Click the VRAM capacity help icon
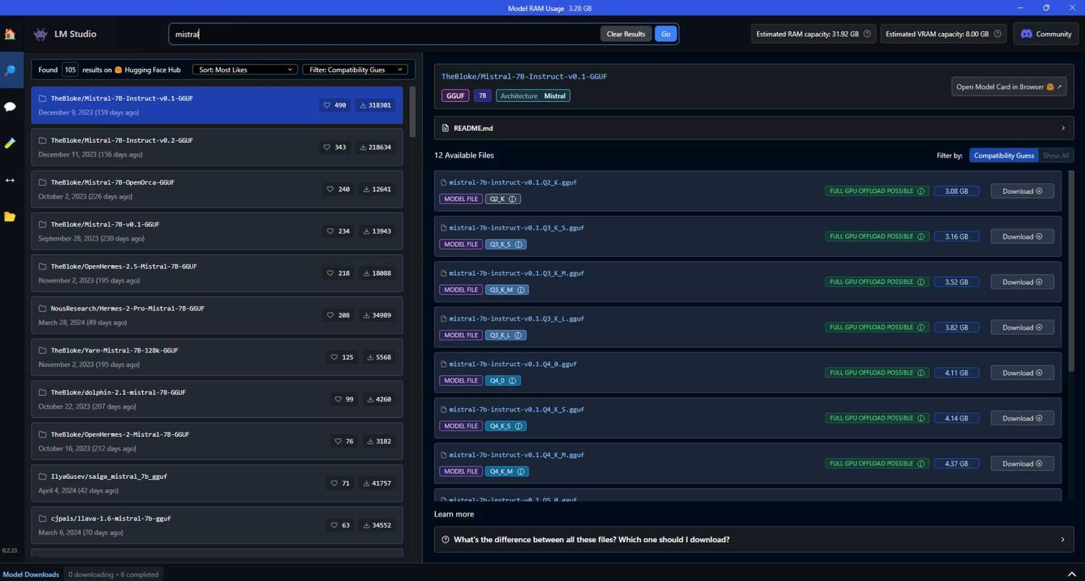1085x581 pixels. pyautogui.click(x=998, y=34)
